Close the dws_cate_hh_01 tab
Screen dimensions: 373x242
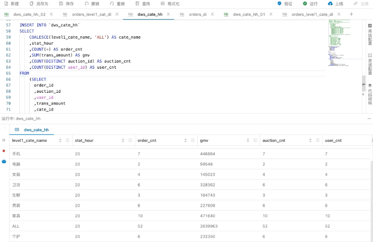click(x=271, y=14)
